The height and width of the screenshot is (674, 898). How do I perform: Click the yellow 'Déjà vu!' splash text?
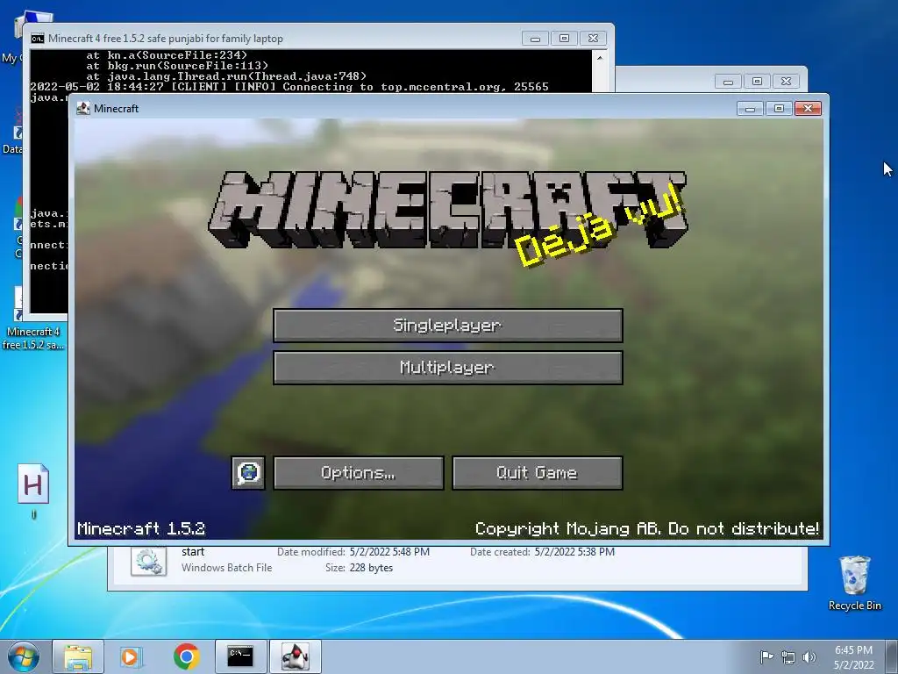tap(598, 226)
